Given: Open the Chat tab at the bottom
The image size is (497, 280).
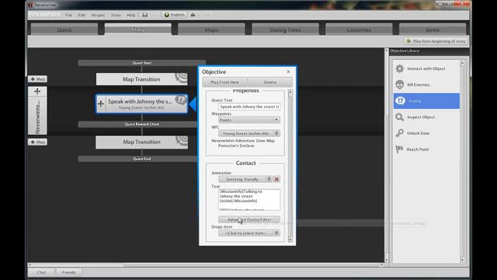Looking at the screenshot, I should coord(41,272).
